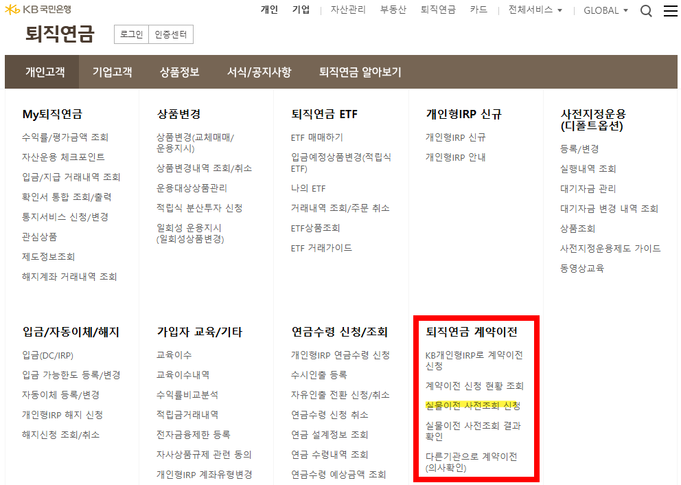681x485 pixels.
Task: Open 대기자금 변경 내역 조회
Action: 610,209
